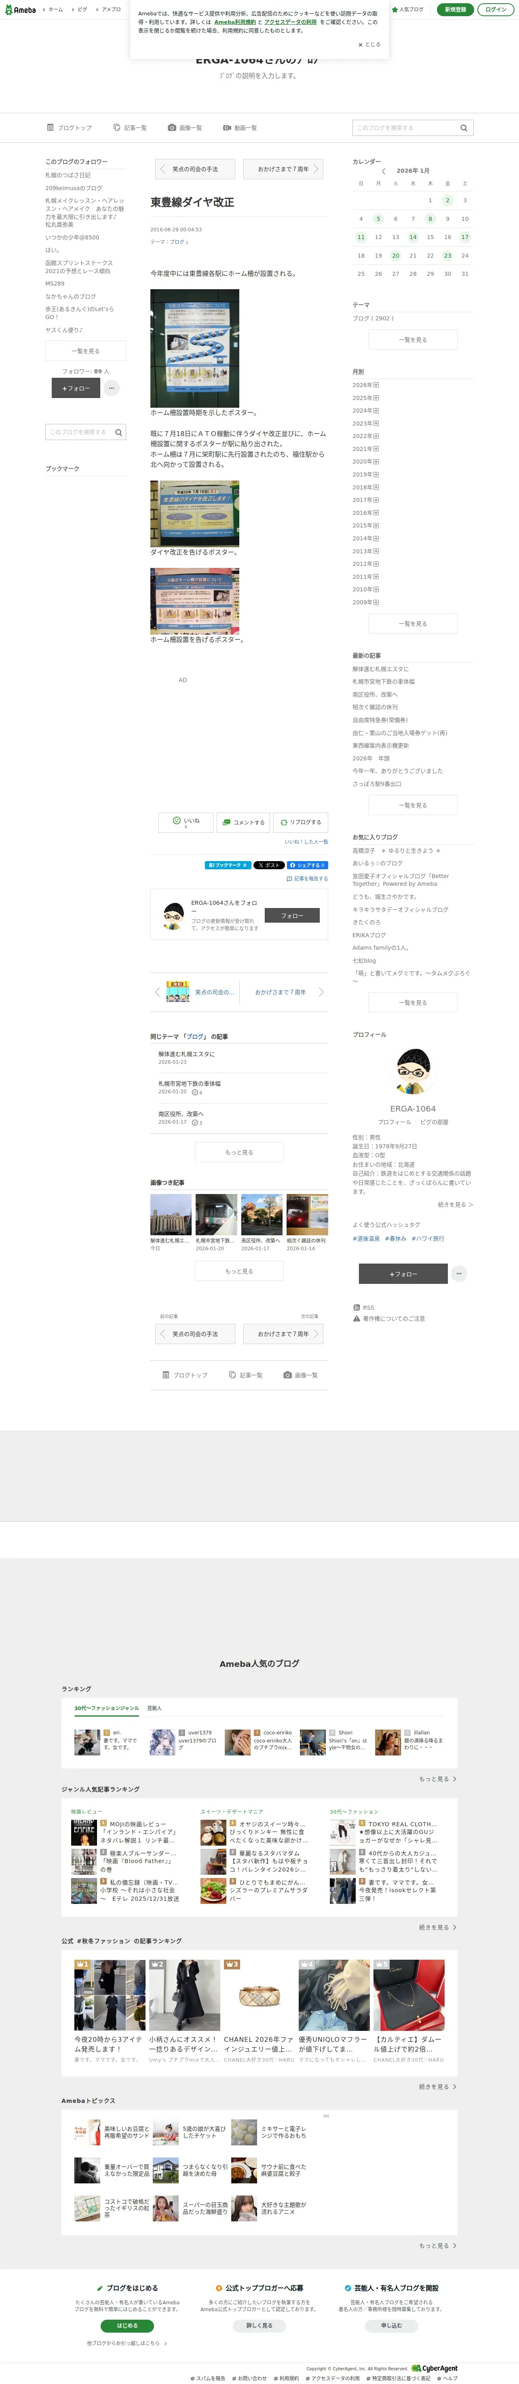
Task: Click the right chevron next to おかげさまで７周年
Action: pos(321,992)
